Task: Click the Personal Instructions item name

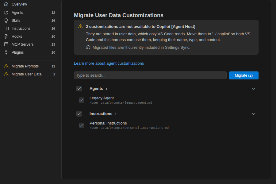Action: (x=108, y=123)
